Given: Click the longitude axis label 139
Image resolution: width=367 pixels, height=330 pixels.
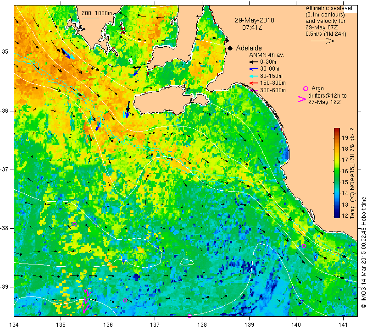Looking at the screenshot, I should pos(249,324).
